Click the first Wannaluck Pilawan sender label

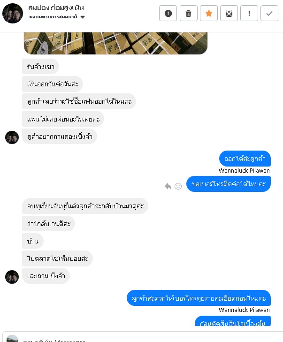click(244, 171)
